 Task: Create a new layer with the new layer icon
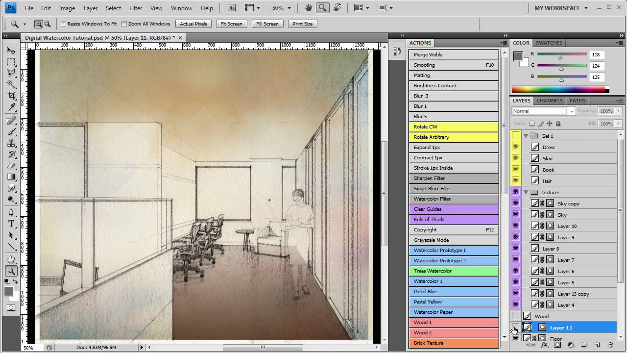[596, 345]
